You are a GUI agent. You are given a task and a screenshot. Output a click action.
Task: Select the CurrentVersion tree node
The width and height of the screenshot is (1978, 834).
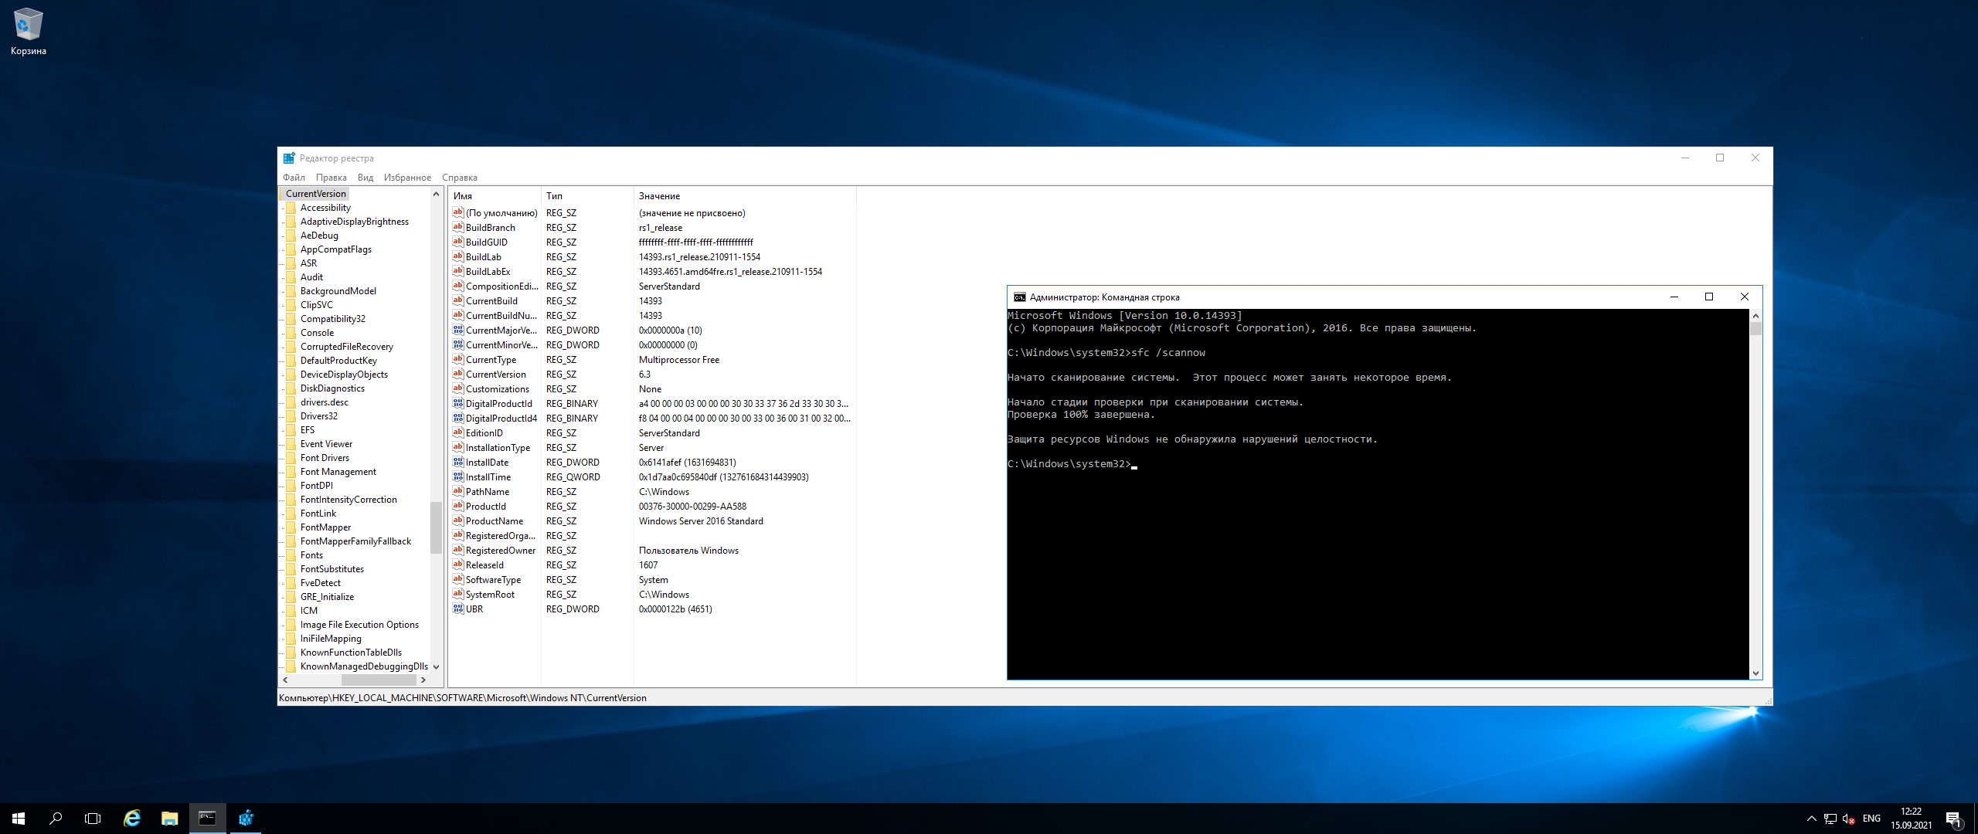[x=315, y=194]
